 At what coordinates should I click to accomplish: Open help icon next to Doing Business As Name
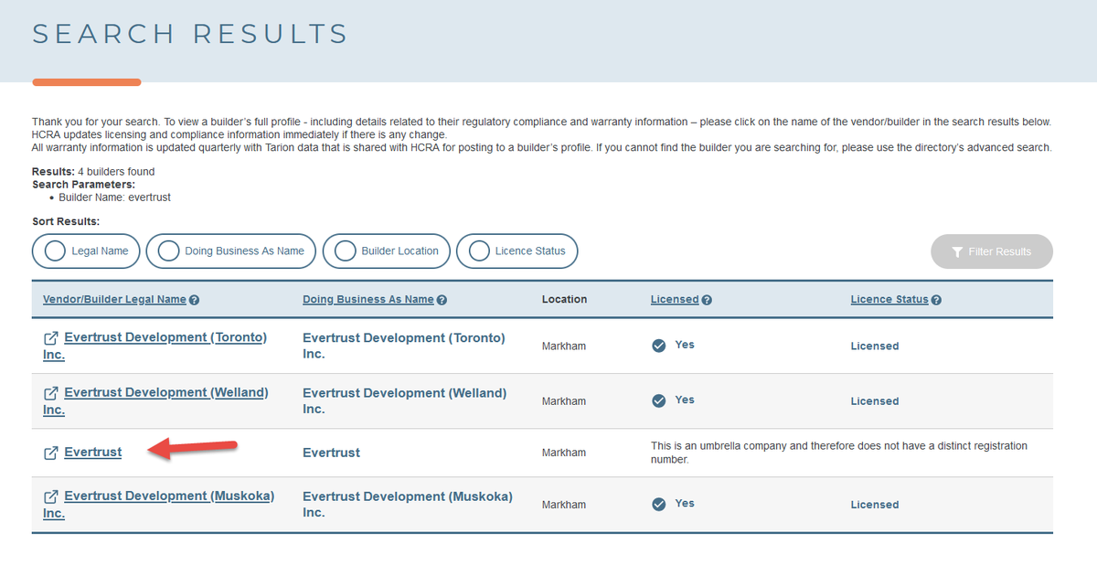pos(442,300)
